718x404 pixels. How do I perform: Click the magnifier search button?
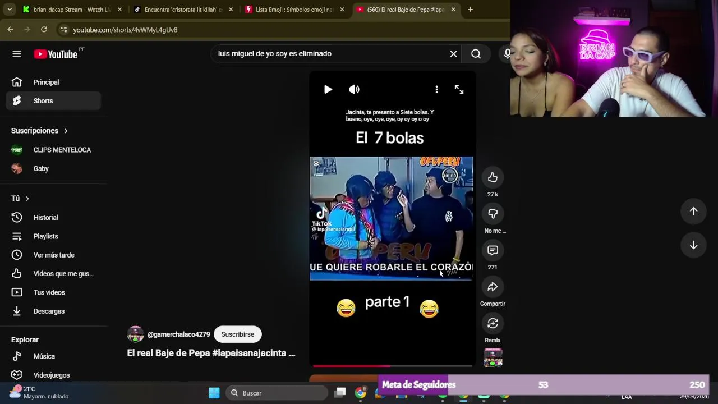(x=476, y=54)
